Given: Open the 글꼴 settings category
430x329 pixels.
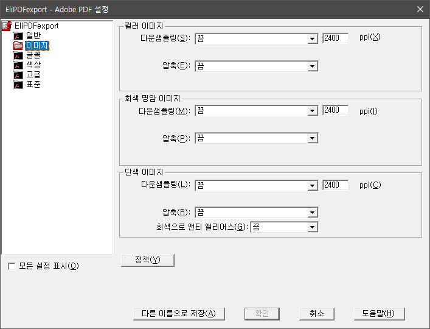Looking at the screenshot, I should click(x=33, y=55).
